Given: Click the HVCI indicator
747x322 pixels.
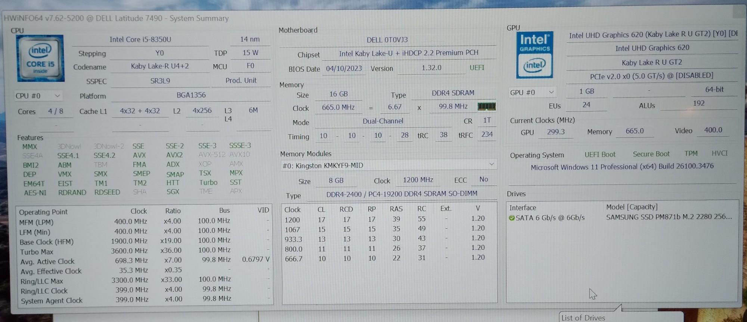Looking at the screenshot, I should 720,153.
